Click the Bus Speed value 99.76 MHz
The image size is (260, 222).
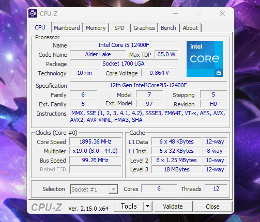point(95,160)
